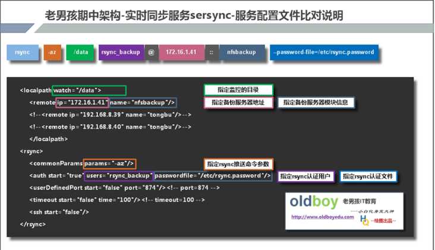
Task: Click the name="nfsbackup"/> attribute text
Action: (x=142, y=103)
